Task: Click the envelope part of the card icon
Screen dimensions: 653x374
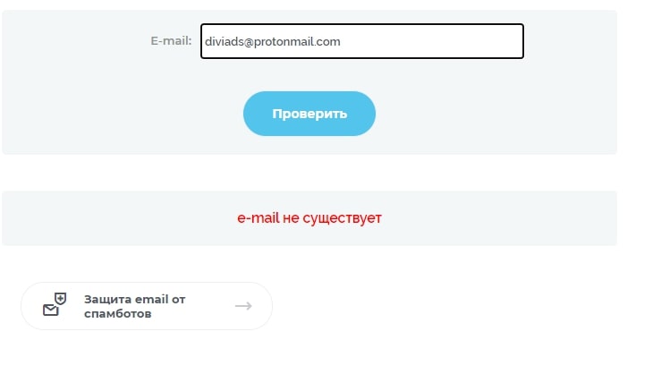Action: tap(51, 310)
